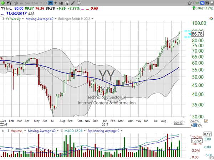The width and height of the screenshot is (214, 160).
Task: Click the green up-arrow 0.96(1.12%) change
Action: (203, 8)
